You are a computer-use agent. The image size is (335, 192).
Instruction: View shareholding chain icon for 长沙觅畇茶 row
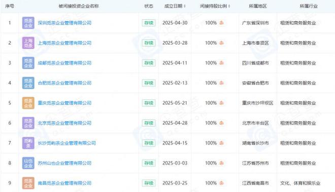221,143
